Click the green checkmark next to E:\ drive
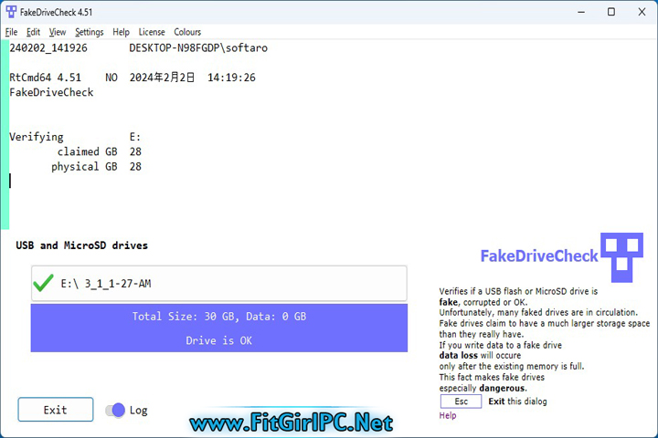This screenshot has height=438, width=658. [x=43, y=284]
